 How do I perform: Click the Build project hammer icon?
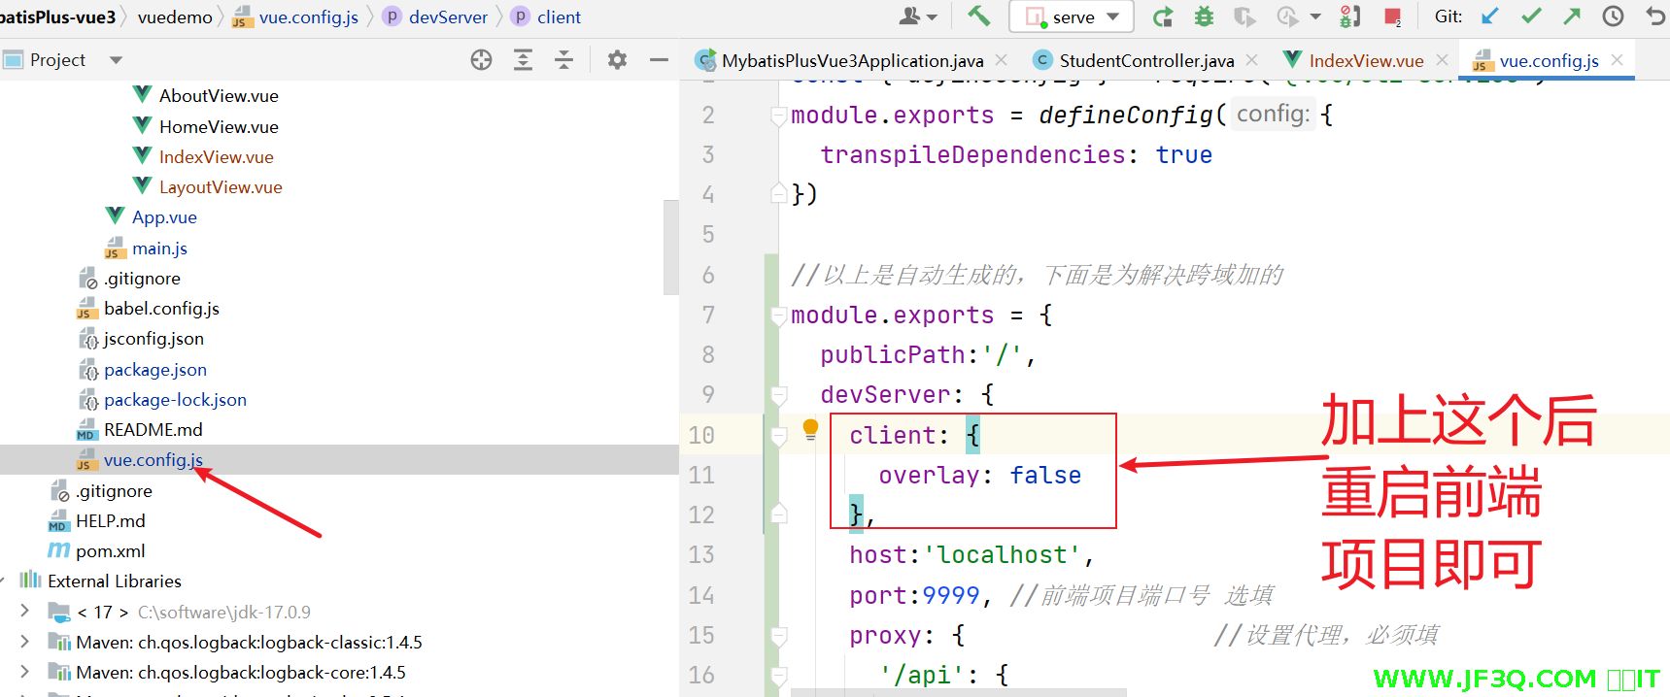[978, 17]
